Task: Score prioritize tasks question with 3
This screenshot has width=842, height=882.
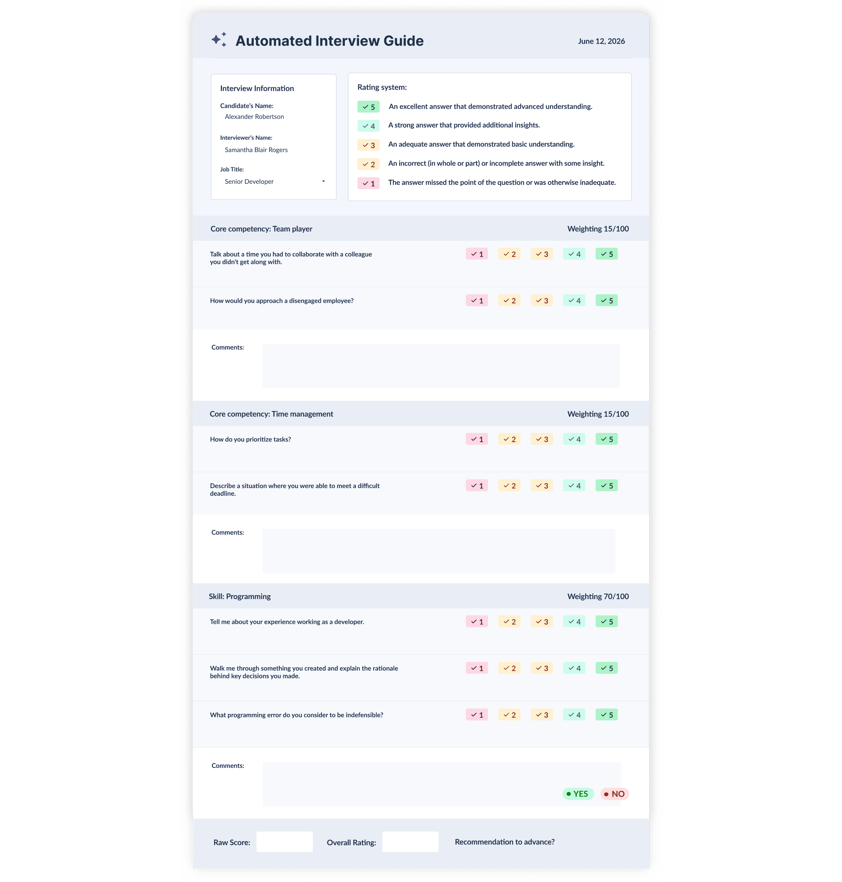Action: point(542,439)
